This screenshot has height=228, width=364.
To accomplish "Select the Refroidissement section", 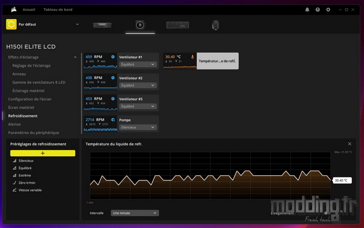I will (23, 116).
